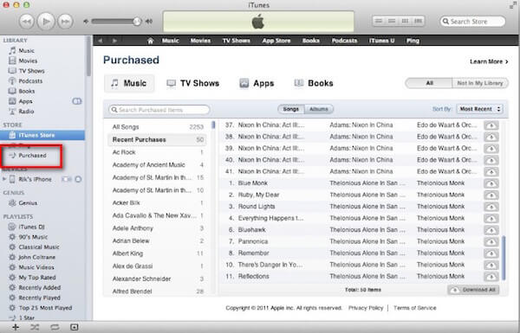The width and height of the screenshot is (520, 333).
Task: Switch to Purchased Music tab
Action: click(129, 83)
